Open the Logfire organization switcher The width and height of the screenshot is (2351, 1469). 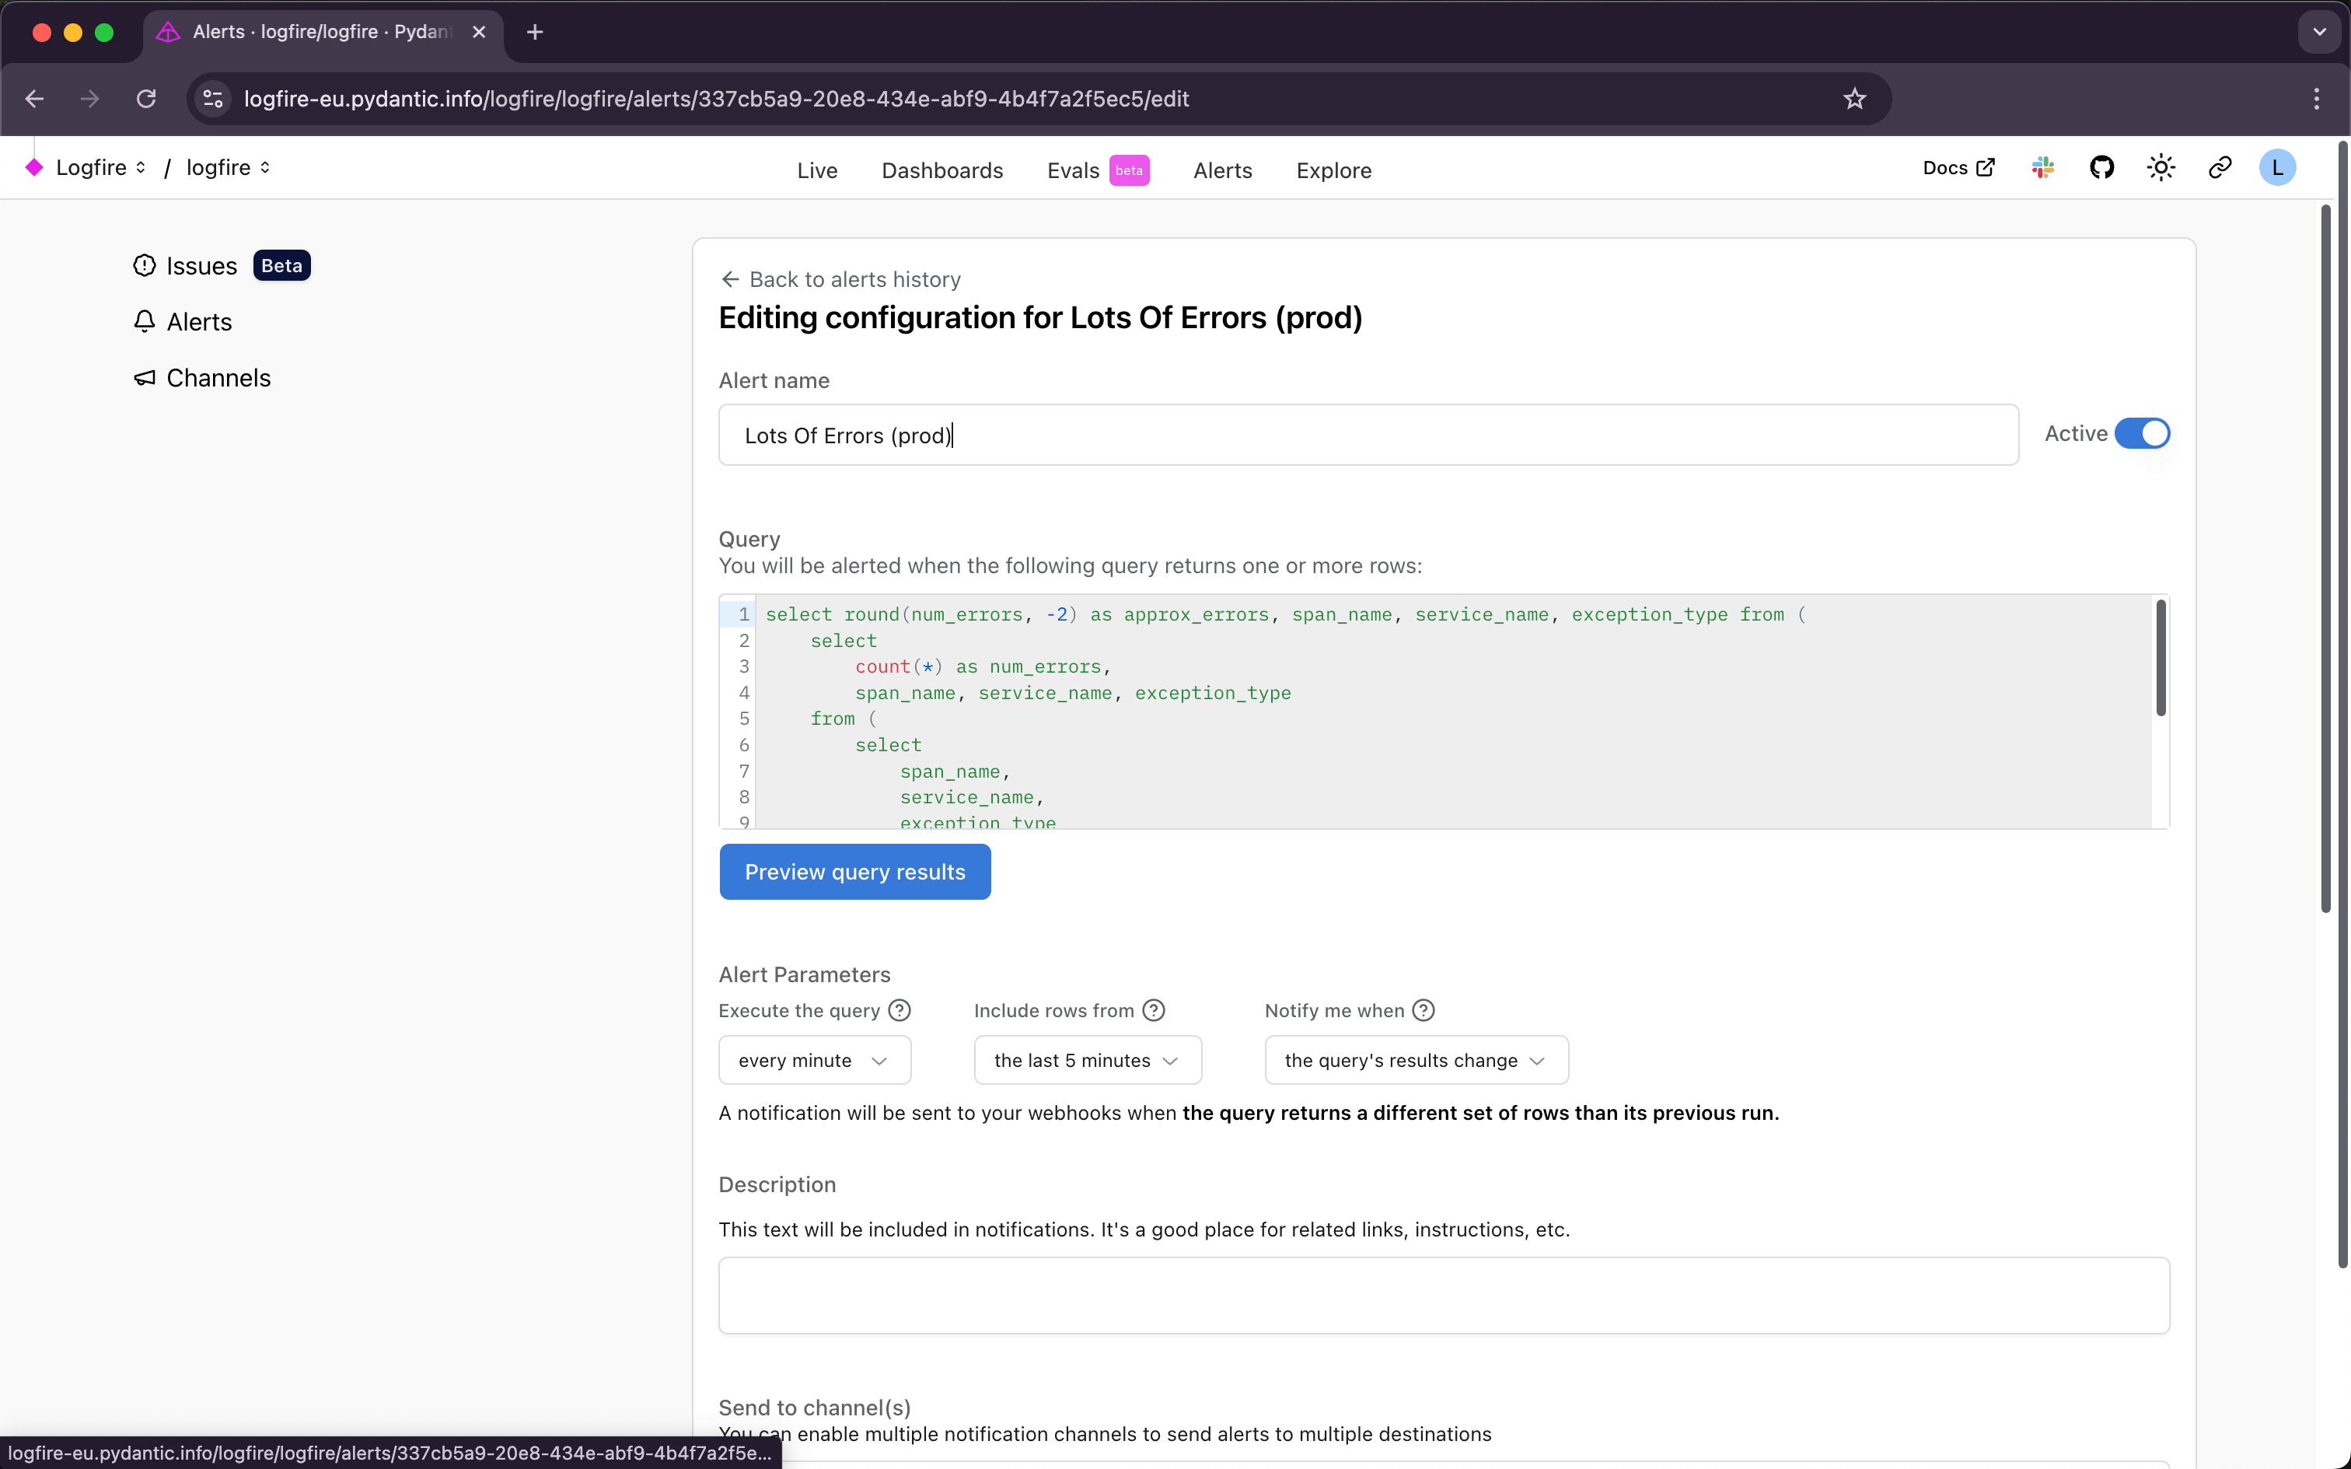coord(100,168)
